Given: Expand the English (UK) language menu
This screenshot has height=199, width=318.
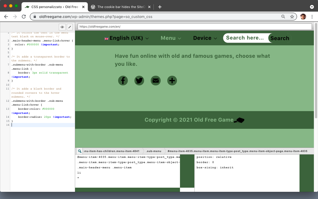Looking at the screenshot, I should (126, 38).
